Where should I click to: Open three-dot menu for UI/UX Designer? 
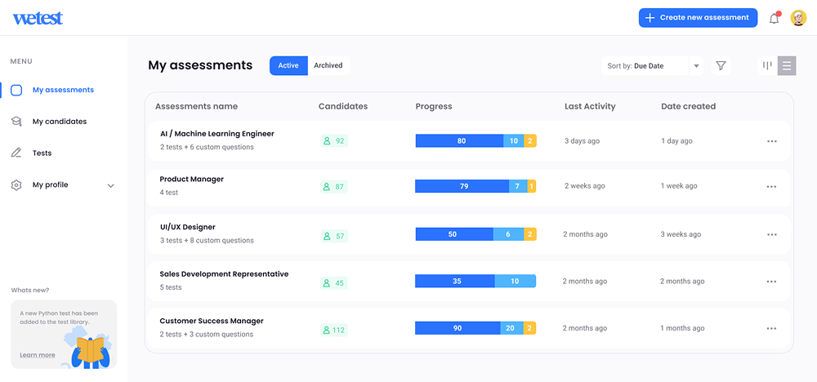(x=772, y=235)
